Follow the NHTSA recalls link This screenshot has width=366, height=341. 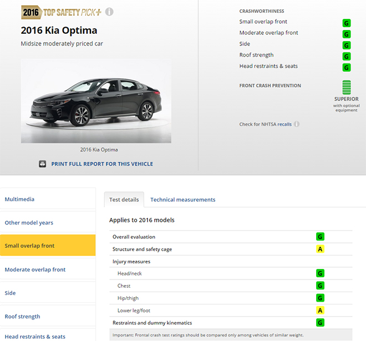click(x=284, y=124)
